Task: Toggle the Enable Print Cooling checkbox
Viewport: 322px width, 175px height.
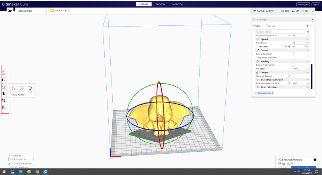Action: point(293,65)
